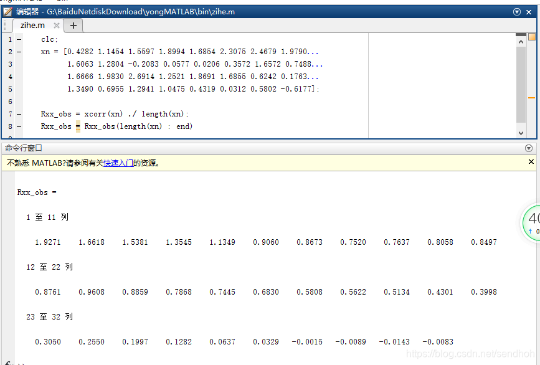Click line number 5 in gutter
The image size is (540, 365).
[x=11, y=89]
